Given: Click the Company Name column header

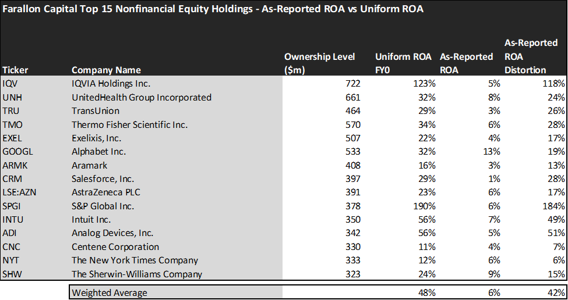Looking at the screenshot, I should 106,70.
